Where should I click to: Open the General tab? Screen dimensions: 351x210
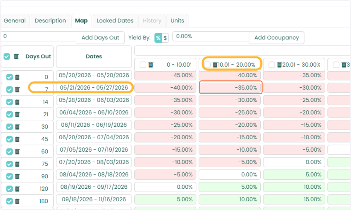[x=15, y=21]
